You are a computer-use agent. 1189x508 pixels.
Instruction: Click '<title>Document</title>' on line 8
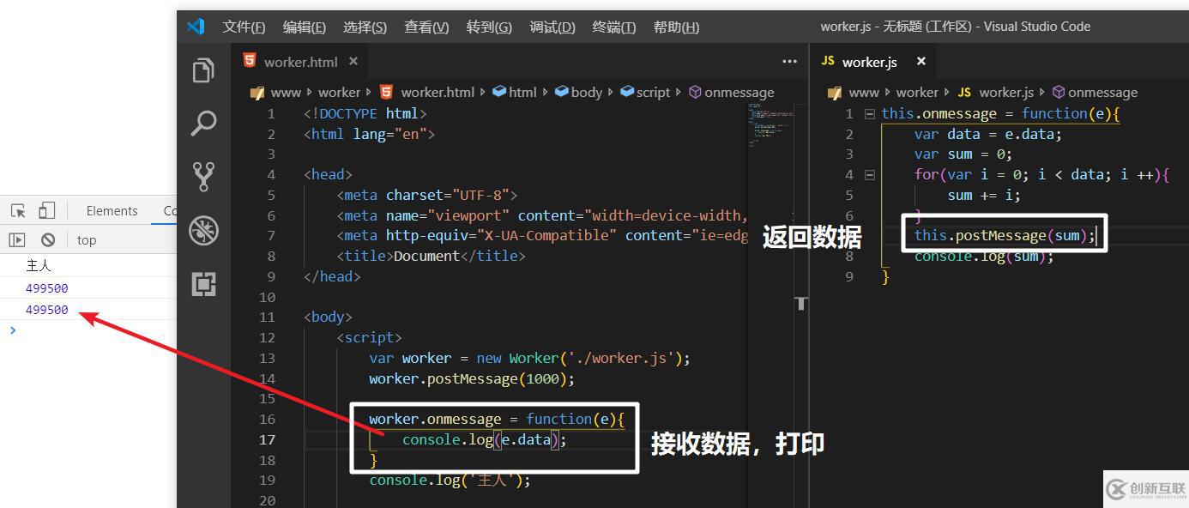(x=431, y=256)
